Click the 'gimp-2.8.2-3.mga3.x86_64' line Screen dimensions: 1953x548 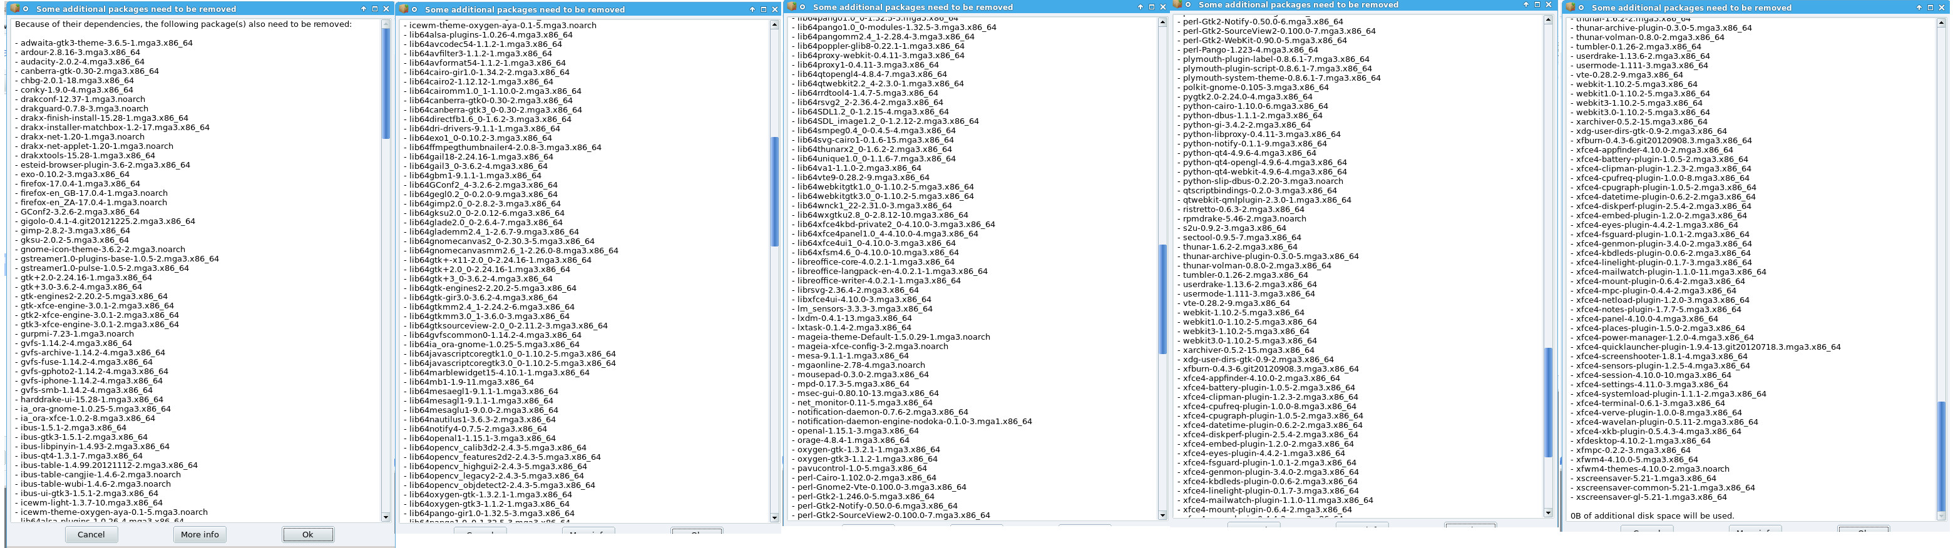pos(72,230)
